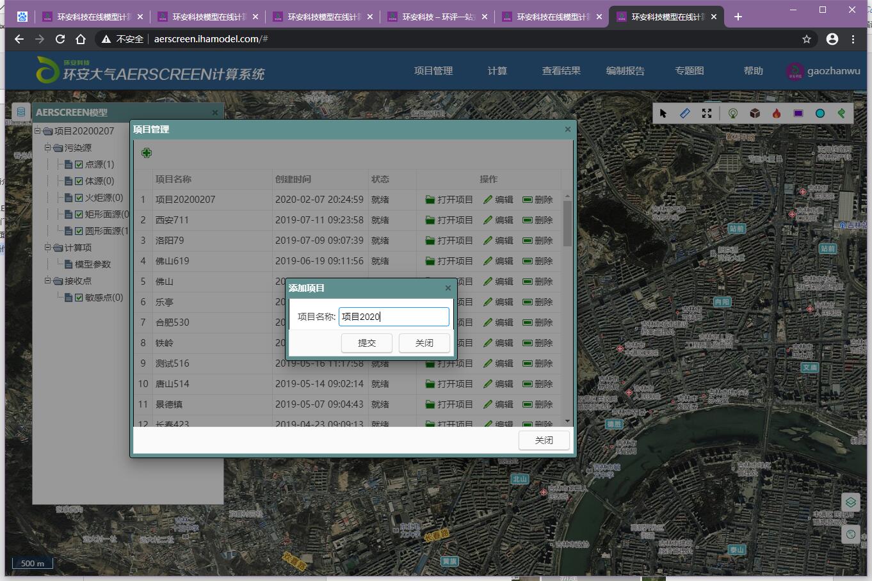This screenshot has width=872, height=581.
Task: Collapse the 接收点 tree node
Action: tap(48, 281)
